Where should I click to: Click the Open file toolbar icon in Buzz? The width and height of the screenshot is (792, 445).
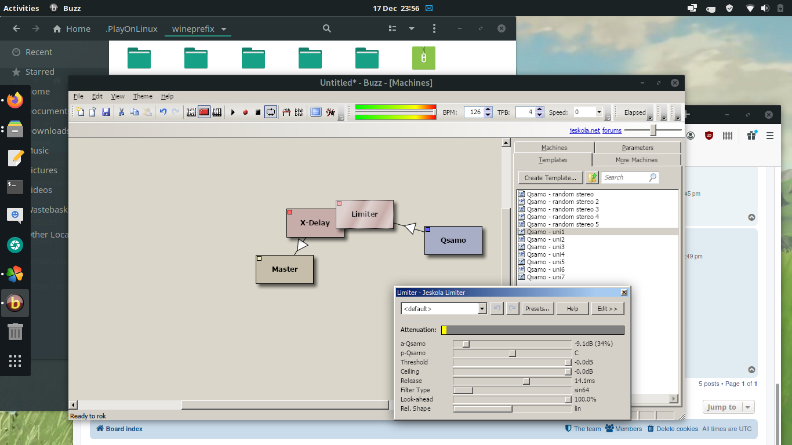[x=93, y=112]
